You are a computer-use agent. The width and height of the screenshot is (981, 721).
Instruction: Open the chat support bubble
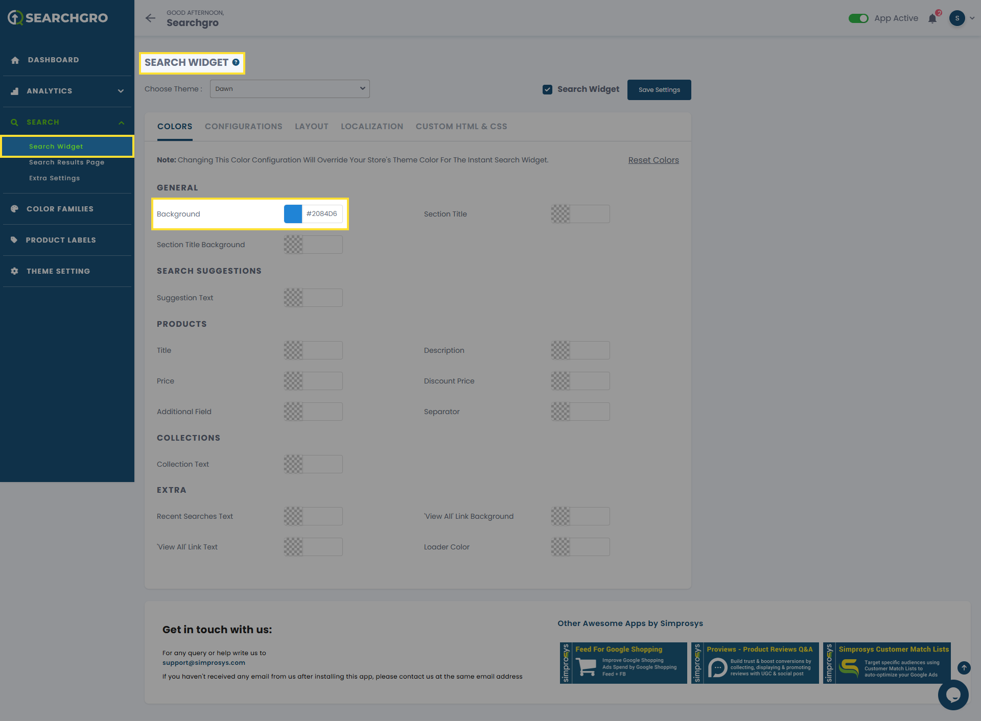tap(953, 694)
